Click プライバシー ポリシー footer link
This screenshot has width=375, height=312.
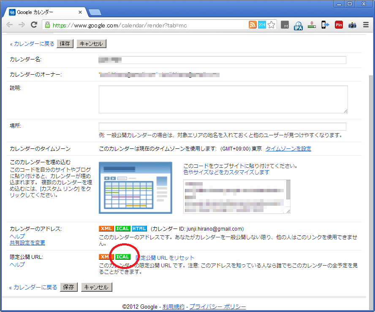coord(217,307)
